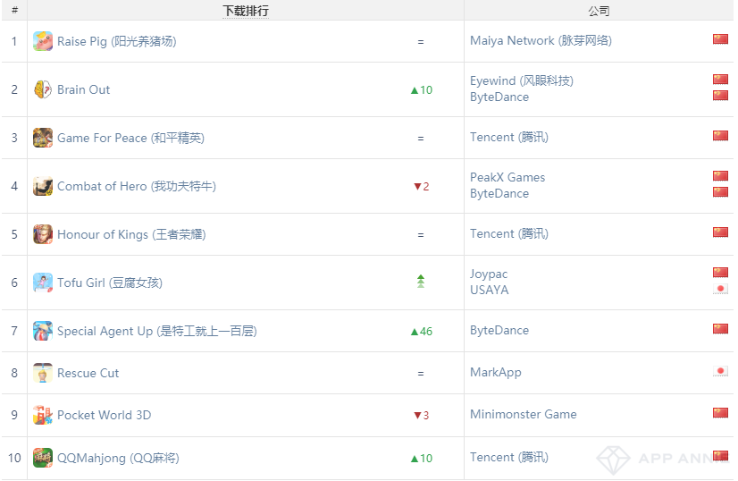Click the QQMahjong app icon
The height and width of the screenshot is (481, 738).
[43, 458]
